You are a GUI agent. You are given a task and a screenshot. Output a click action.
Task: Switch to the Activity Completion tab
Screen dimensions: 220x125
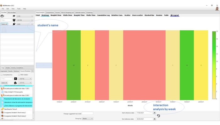(17, 68)
